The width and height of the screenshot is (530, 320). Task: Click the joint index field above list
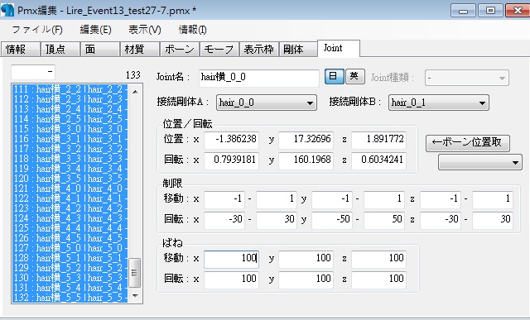(33, 72)
